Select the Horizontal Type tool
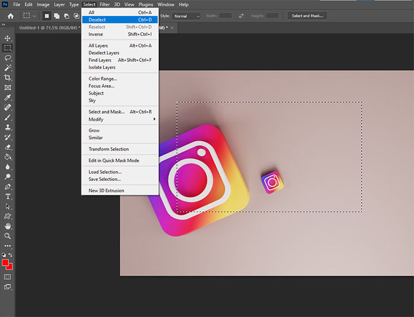 pos(7,196)
